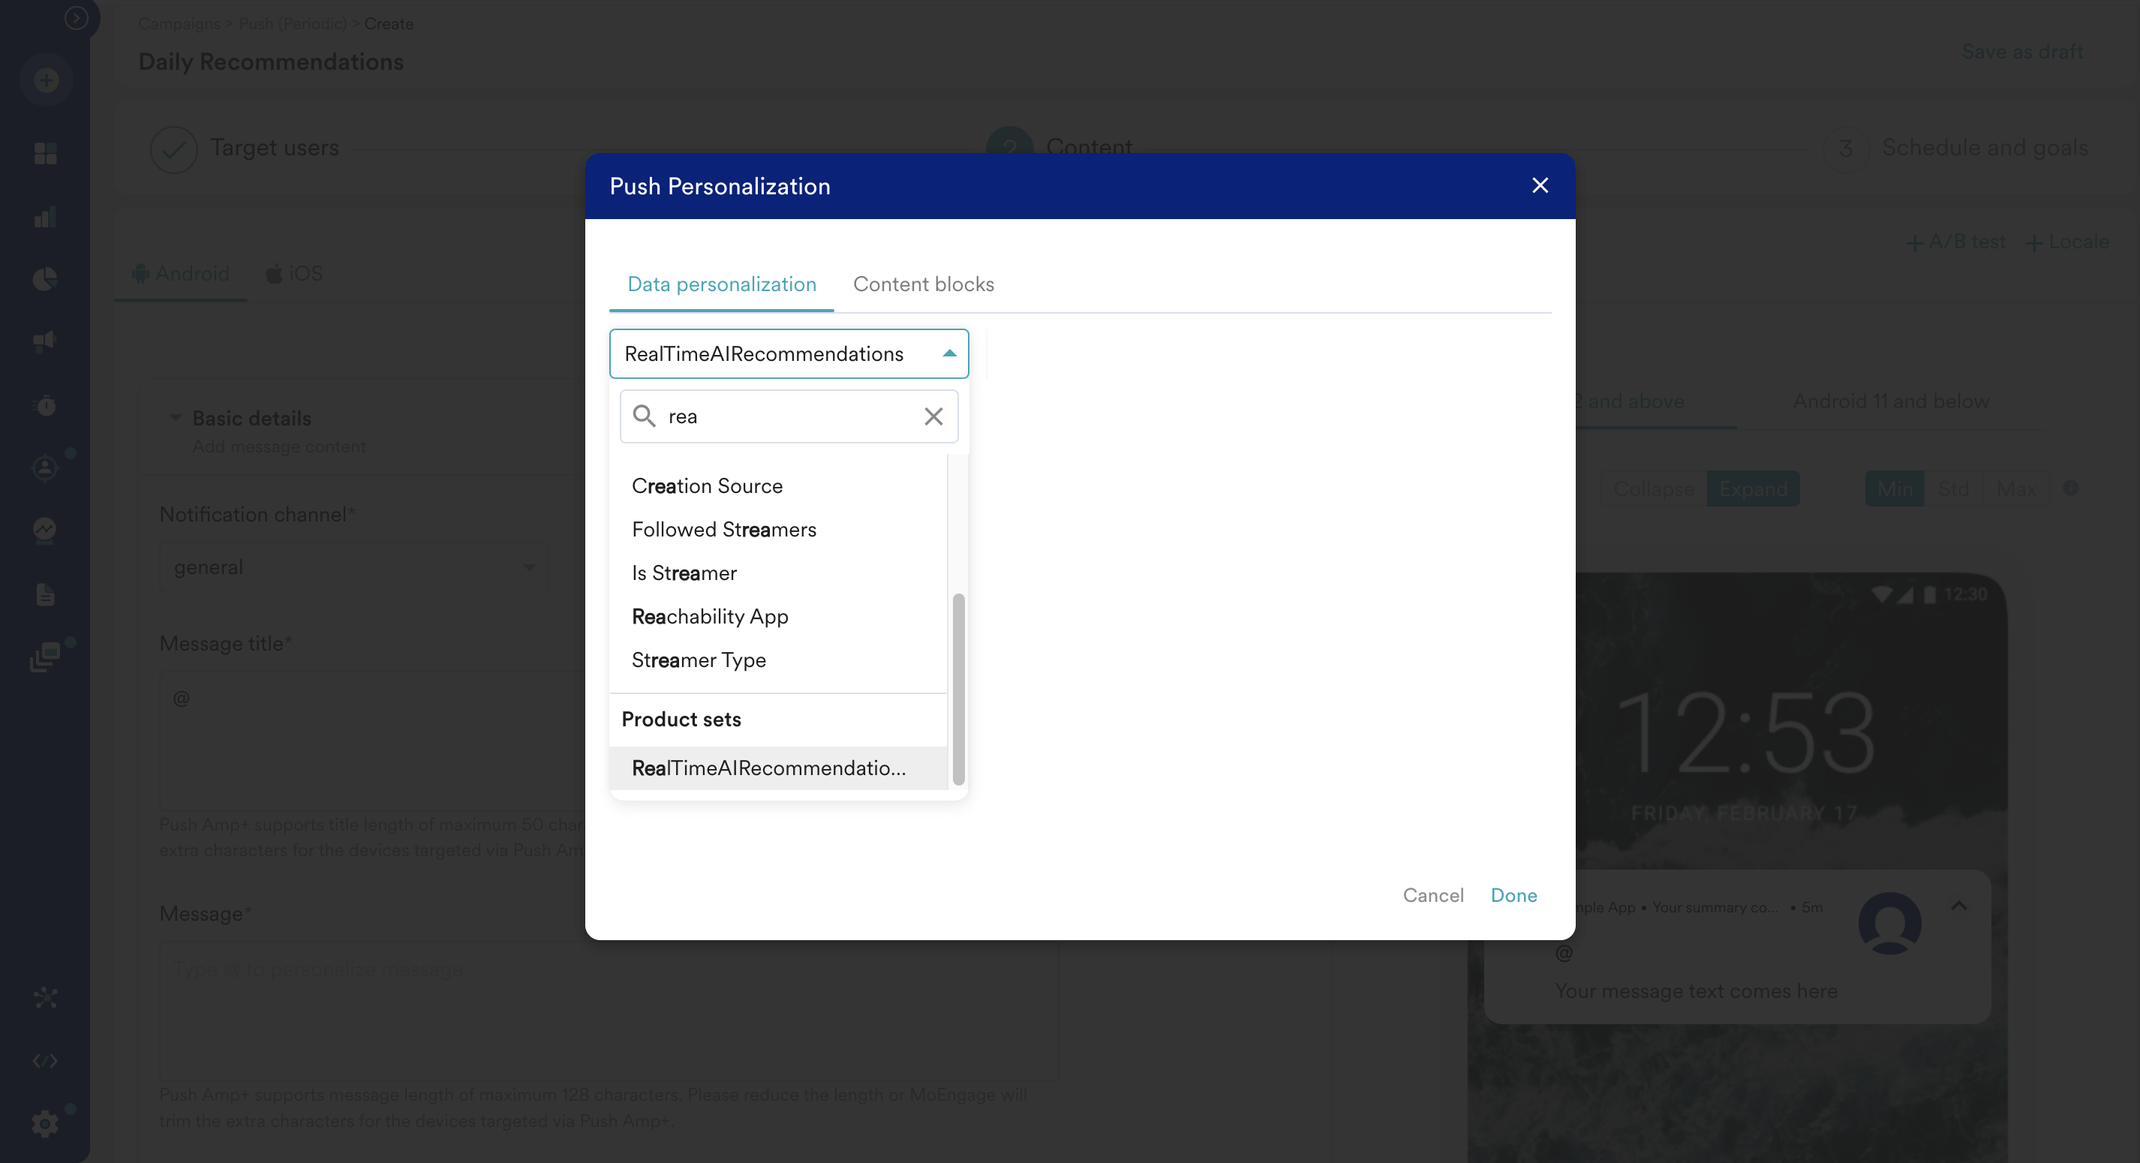Switch to the Content blocks tab

[x=923, y=284]
